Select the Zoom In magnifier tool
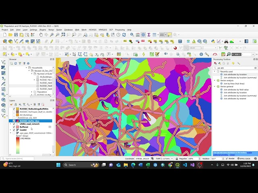 [x=52, y=35]
